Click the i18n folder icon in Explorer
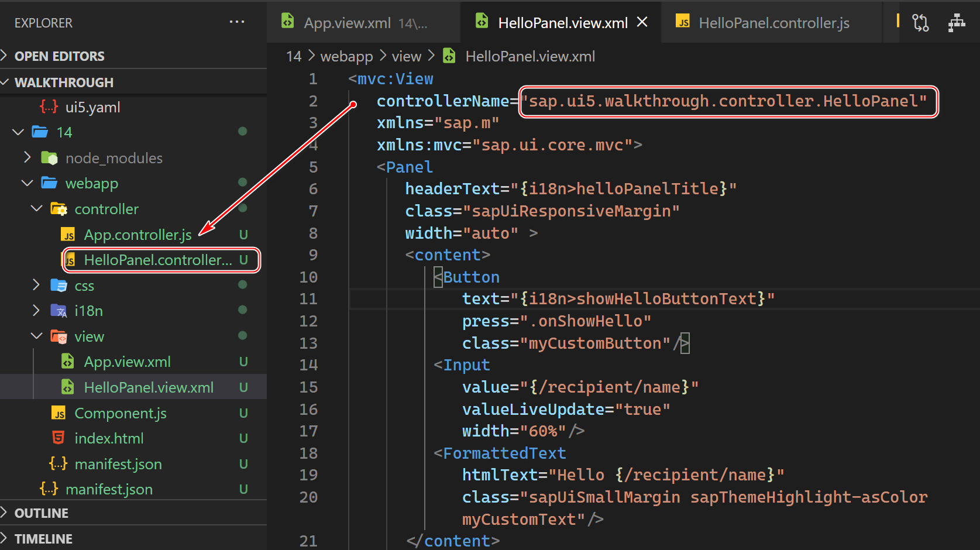This screenshot has width=980, height=550. pos(59,311)
